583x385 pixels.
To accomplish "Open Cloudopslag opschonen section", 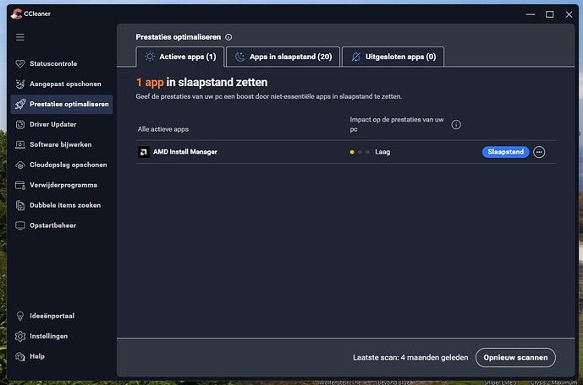I will [x=62, y=165].
